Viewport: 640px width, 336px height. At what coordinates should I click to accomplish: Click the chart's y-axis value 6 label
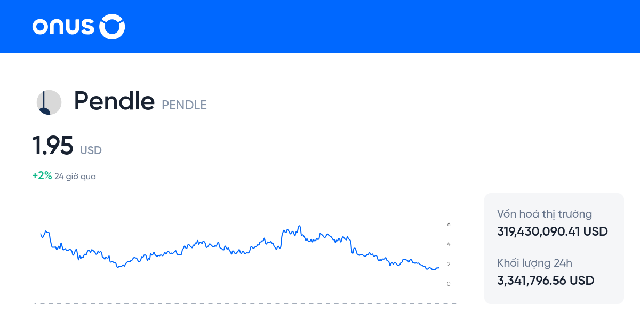point(449,225)
